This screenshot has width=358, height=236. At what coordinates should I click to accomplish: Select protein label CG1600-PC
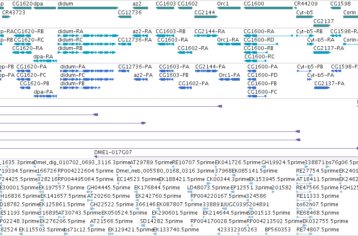pyautogui.click(x=263, y=92)
